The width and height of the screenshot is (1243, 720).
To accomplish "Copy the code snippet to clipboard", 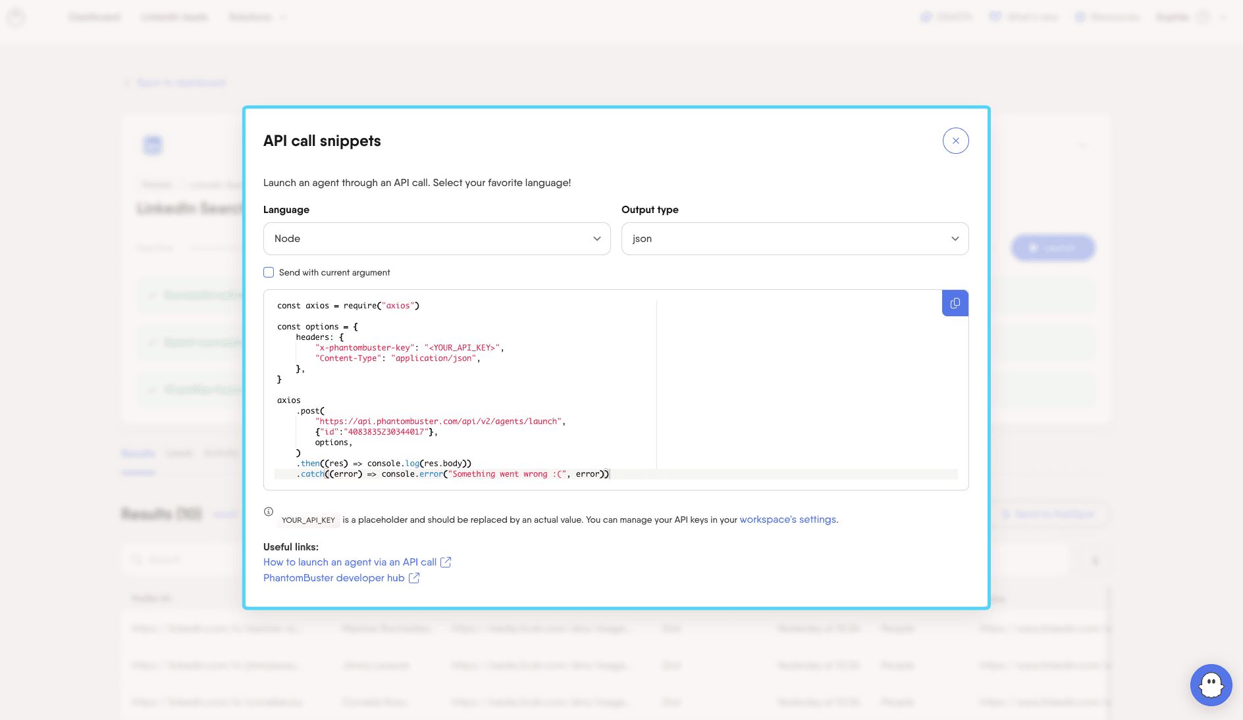I will [x=955, y=303].
